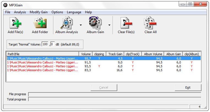210x112 pixels.
Task: Click clipping Y in the 93,5 row
Action: (x=99, y=66)
